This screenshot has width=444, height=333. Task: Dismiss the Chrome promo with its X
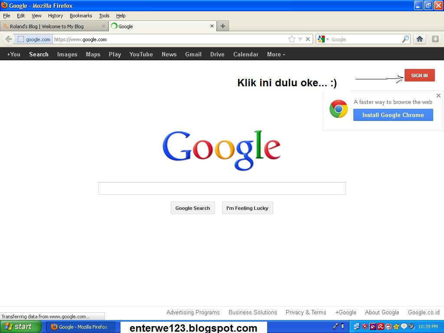pos(438,96)
